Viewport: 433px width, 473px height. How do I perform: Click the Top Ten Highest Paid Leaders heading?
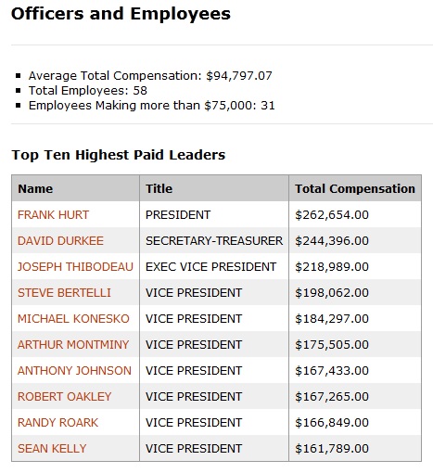coord(119,155)
